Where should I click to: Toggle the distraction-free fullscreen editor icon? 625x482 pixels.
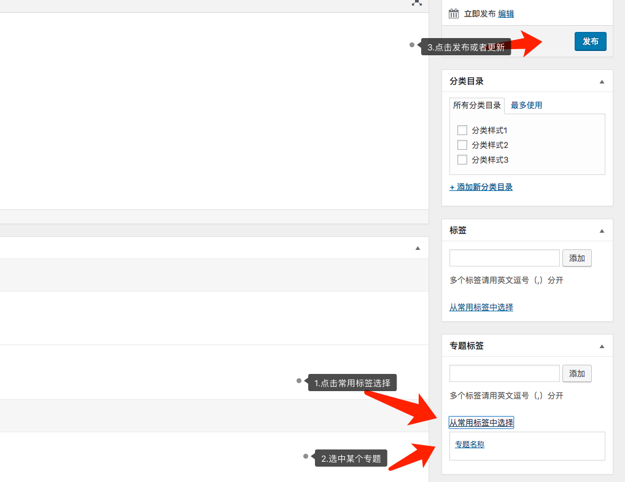point(416,2)
